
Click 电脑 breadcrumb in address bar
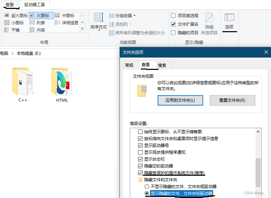tap(4, 53)
